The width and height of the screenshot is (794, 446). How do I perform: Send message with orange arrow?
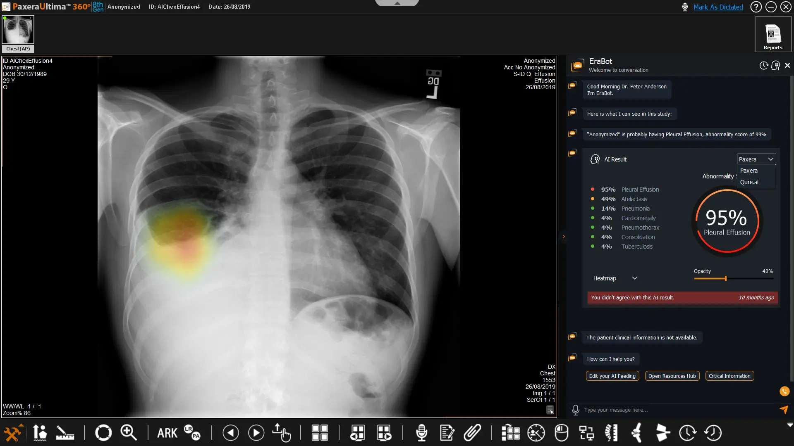[784, 410]
